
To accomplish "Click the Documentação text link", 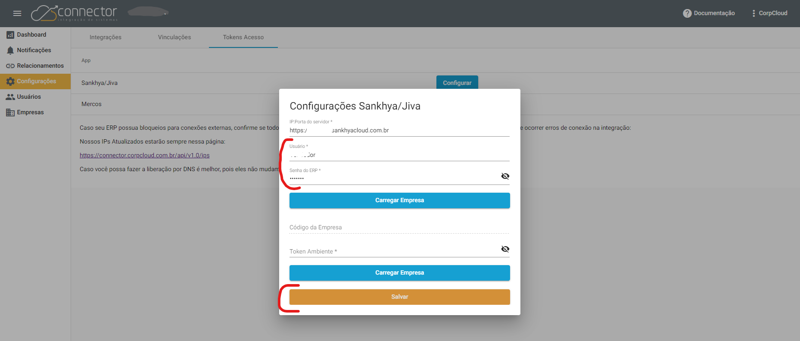I will pos(714,13).
